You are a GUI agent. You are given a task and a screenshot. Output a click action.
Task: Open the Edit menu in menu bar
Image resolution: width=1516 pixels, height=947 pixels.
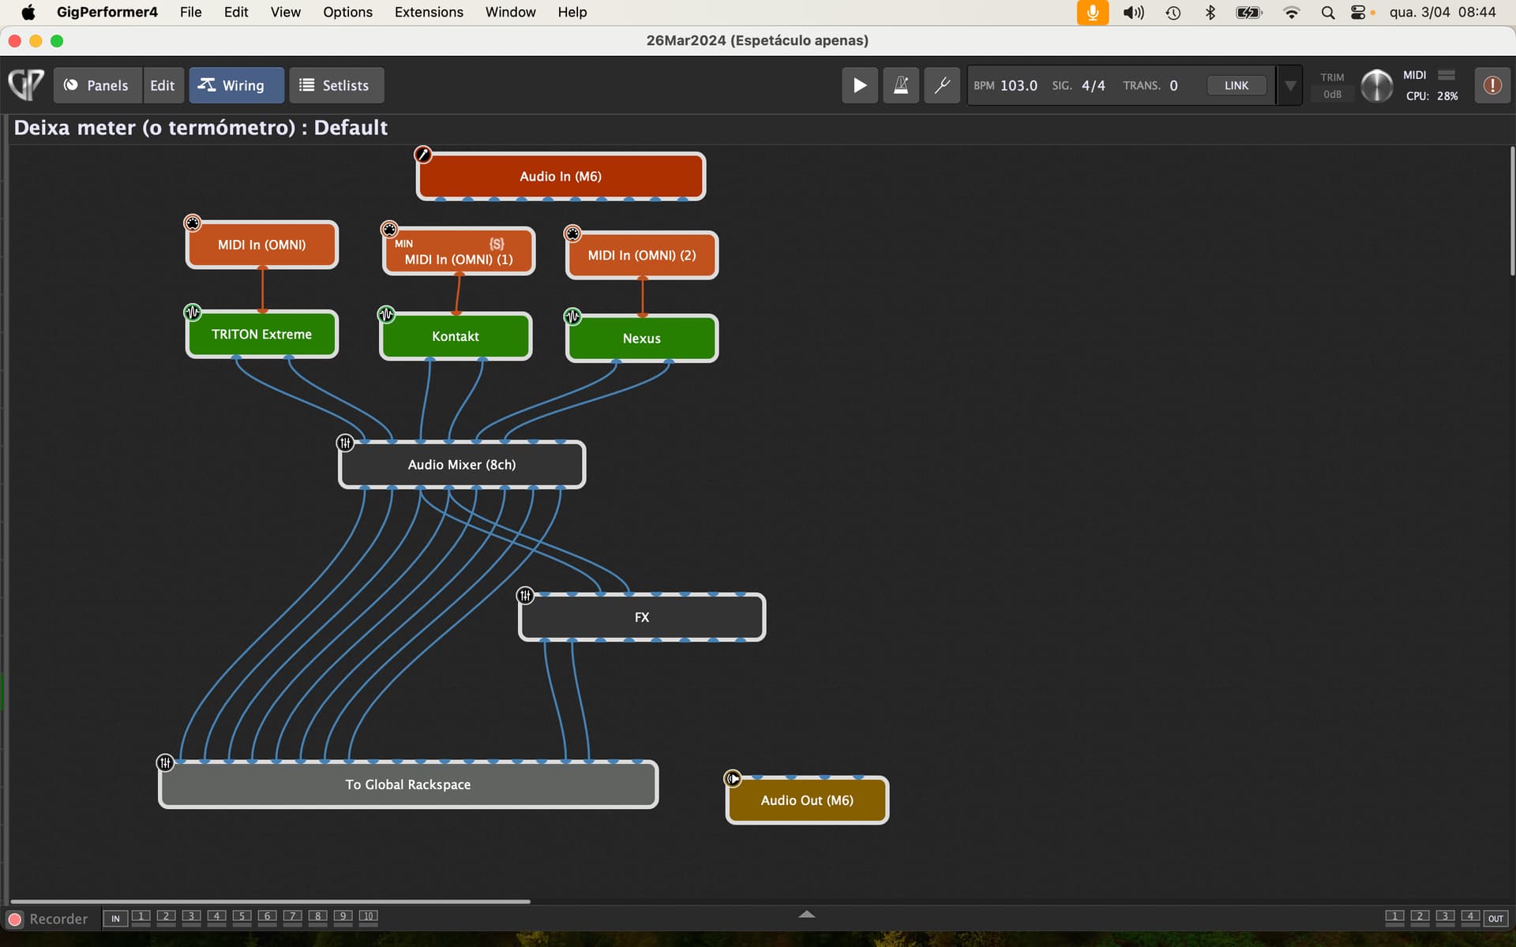point(236,13)
